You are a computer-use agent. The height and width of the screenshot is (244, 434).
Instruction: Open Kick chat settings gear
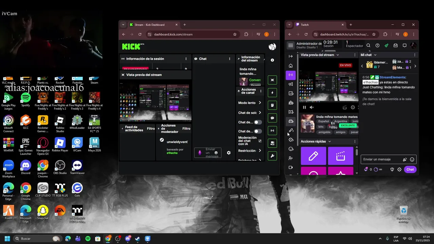coord(229,153)
